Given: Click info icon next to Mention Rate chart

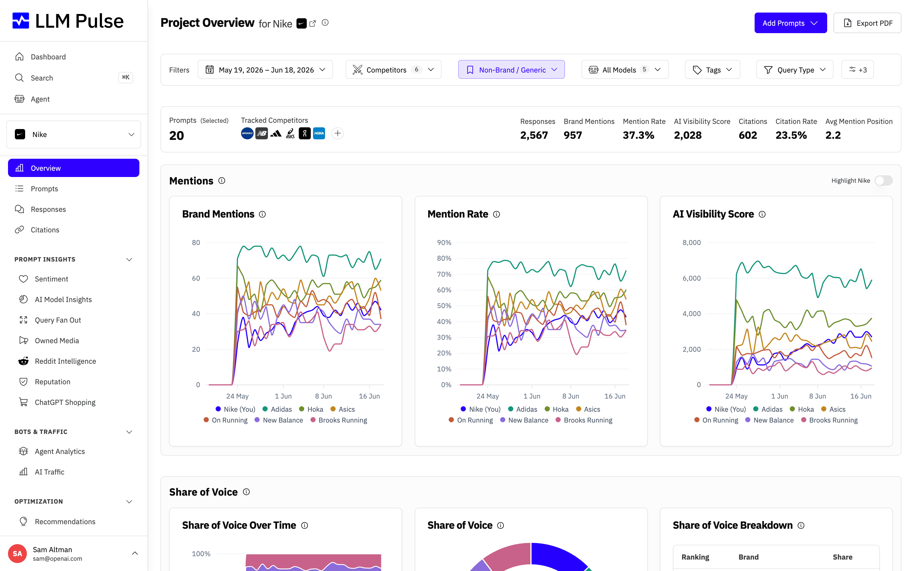Looking at the screenshot, I should [497, 214].
